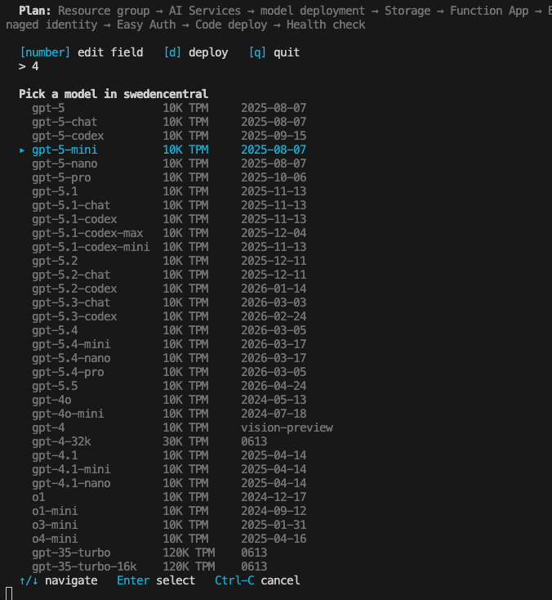Select the gpt-4-32k model

click(x=149, y=441)
